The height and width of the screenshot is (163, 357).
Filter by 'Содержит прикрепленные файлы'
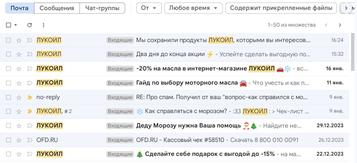click(281, 8)
